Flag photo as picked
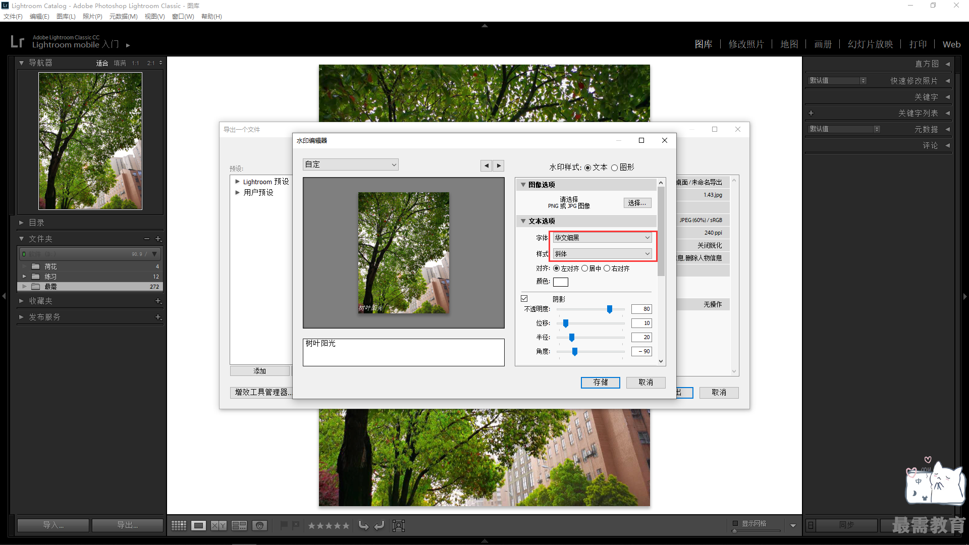The width and height of the screenshot is (969, 545). [284, 525]
